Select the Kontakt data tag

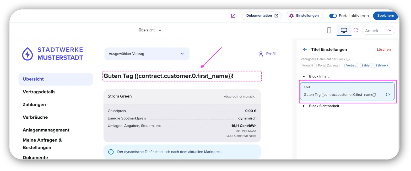[308, 65]
